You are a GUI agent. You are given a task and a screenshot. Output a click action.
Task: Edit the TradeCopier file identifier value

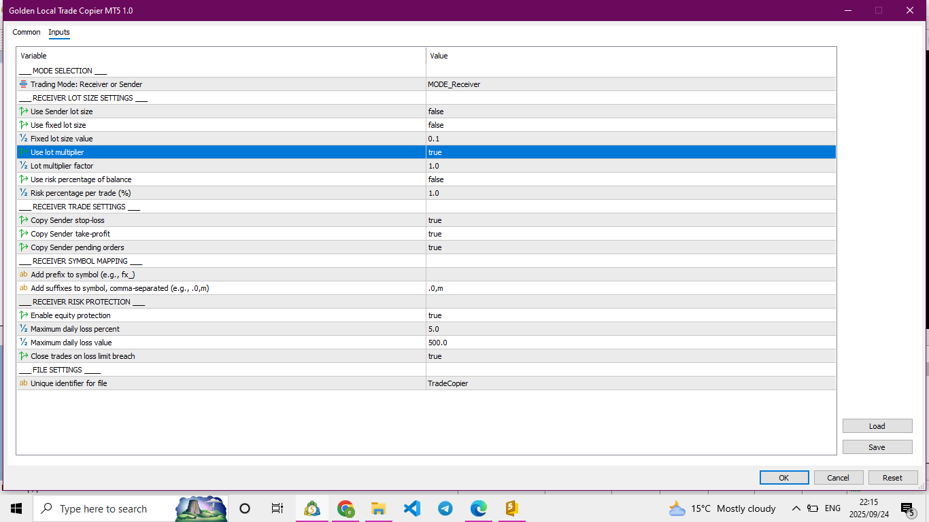[631, 383]
